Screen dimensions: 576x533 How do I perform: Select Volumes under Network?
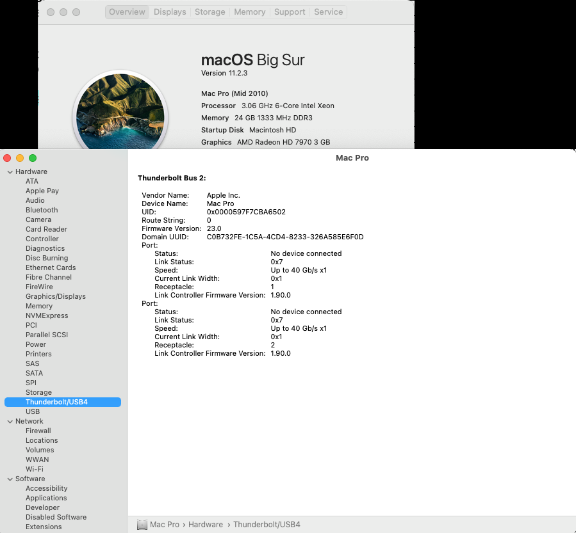(x=40, y=450)
